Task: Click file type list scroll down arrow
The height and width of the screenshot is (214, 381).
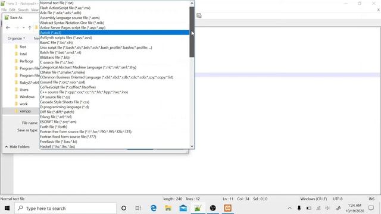Action: tap(192, 146)
